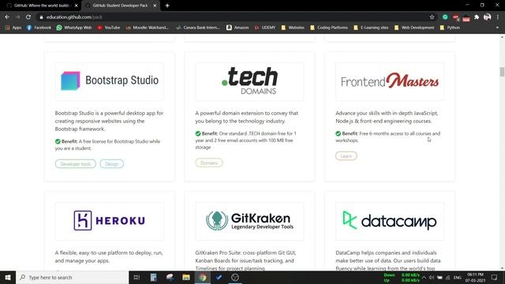Open the Grammarly extension icon
The image size is (505, 284).
coord(445,17)
